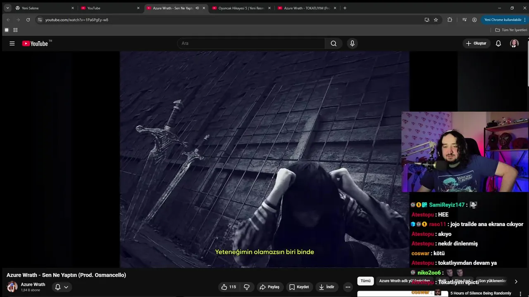Screen dimensions: 529x297
Task: Save video with Kaydet button
Action: point(299,287)
